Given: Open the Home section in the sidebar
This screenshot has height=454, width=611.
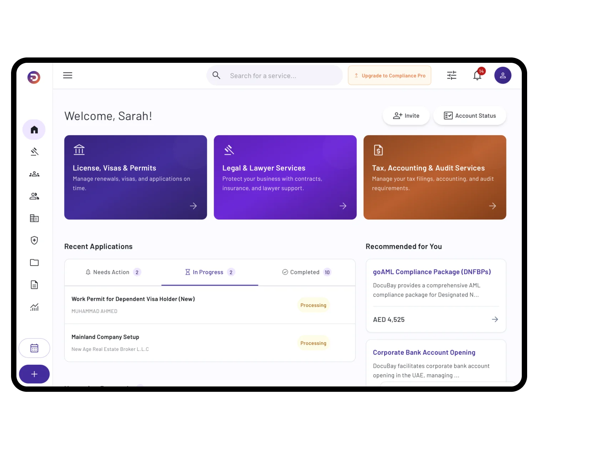Looking at the screenshot, I should tap(34, 129).
